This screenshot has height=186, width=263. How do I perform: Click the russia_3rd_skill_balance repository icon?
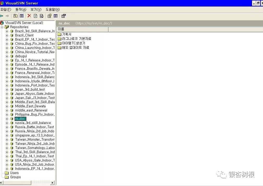point(12,123)
